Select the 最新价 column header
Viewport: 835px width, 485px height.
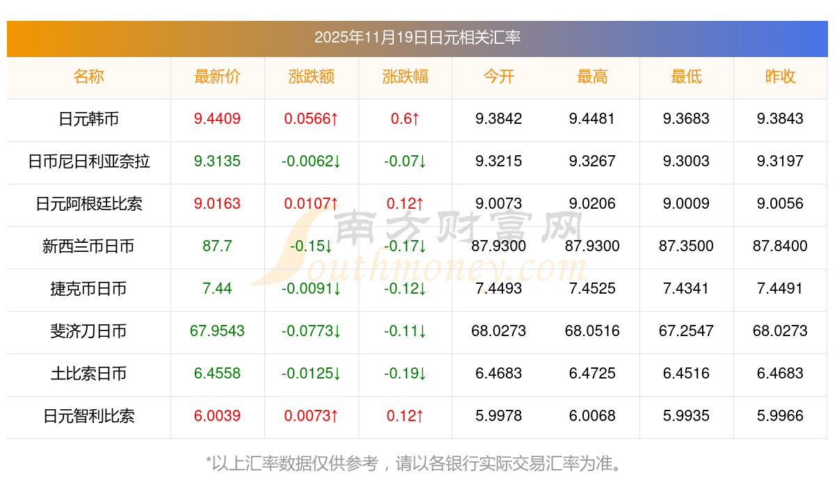click(217, 77)
